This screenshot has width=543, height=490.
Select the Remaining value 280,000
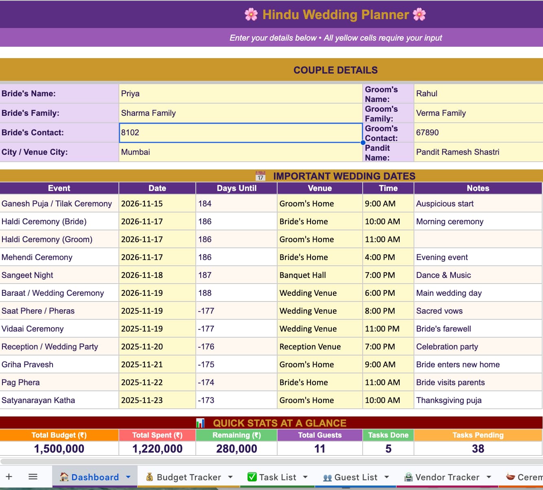[236, 449]
